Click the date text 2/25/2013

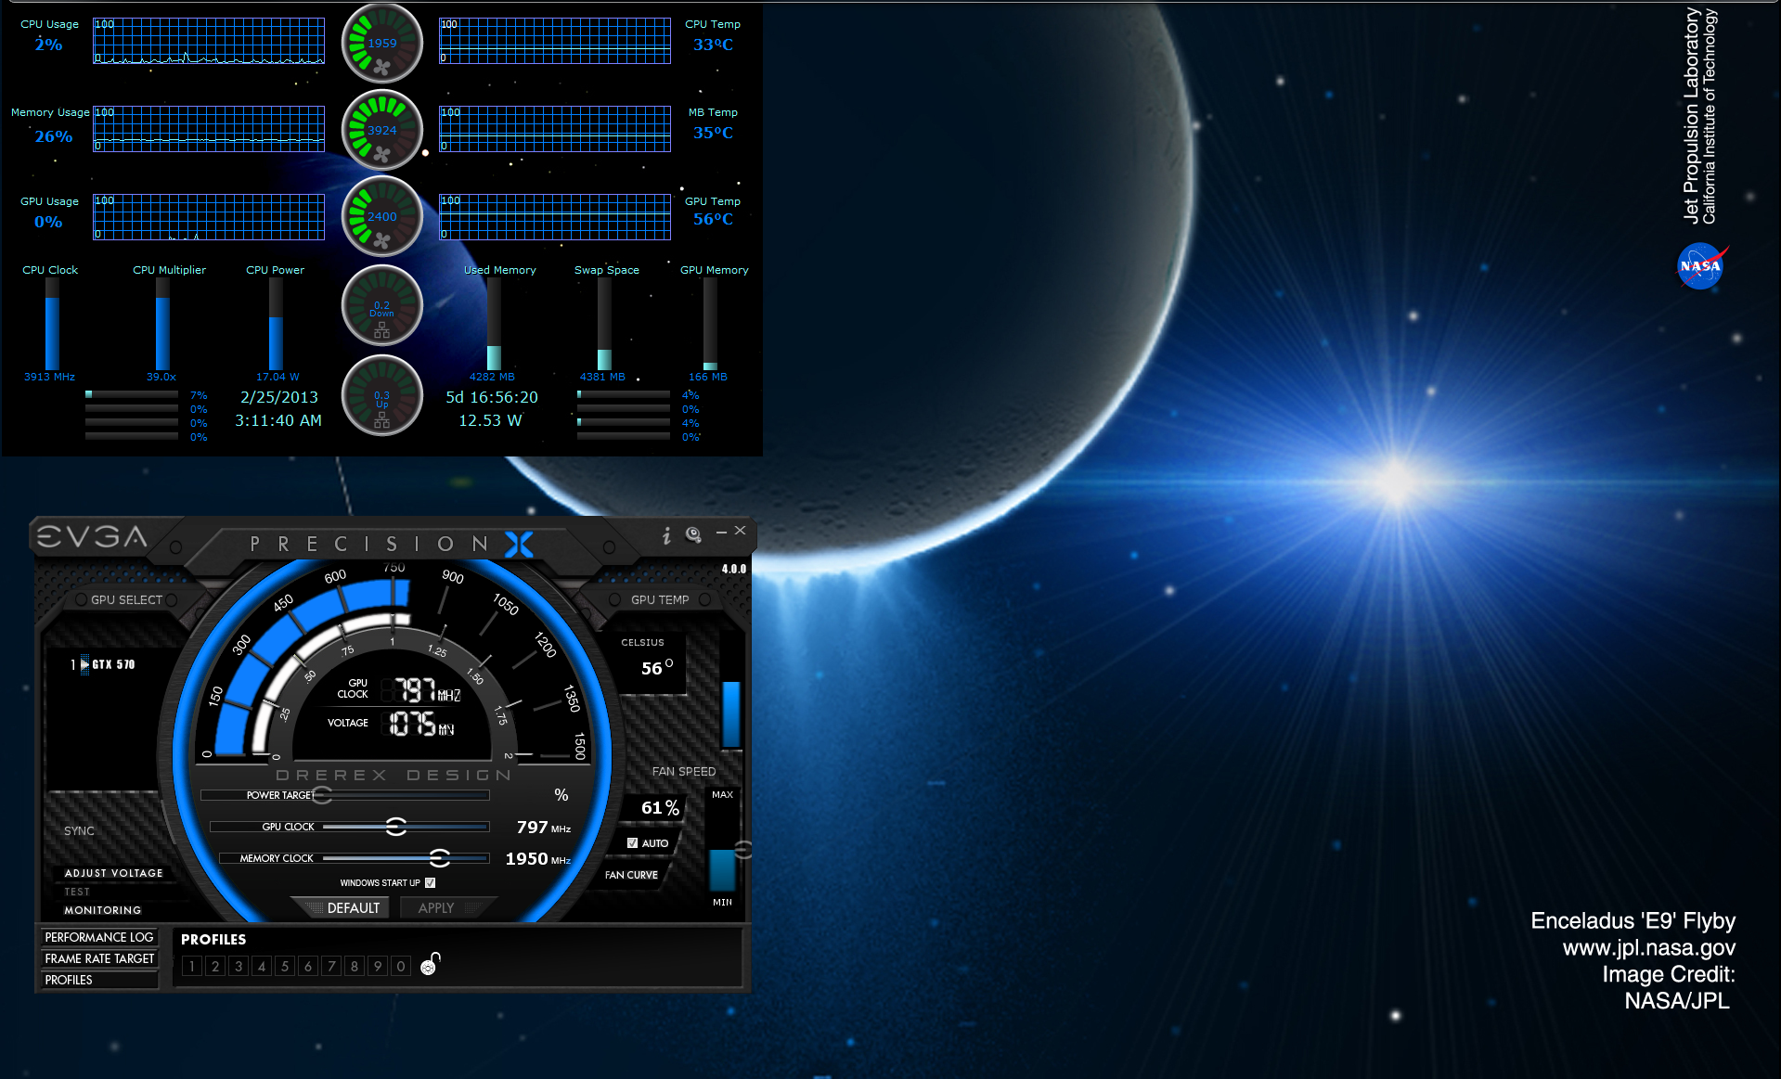(279, 397)
